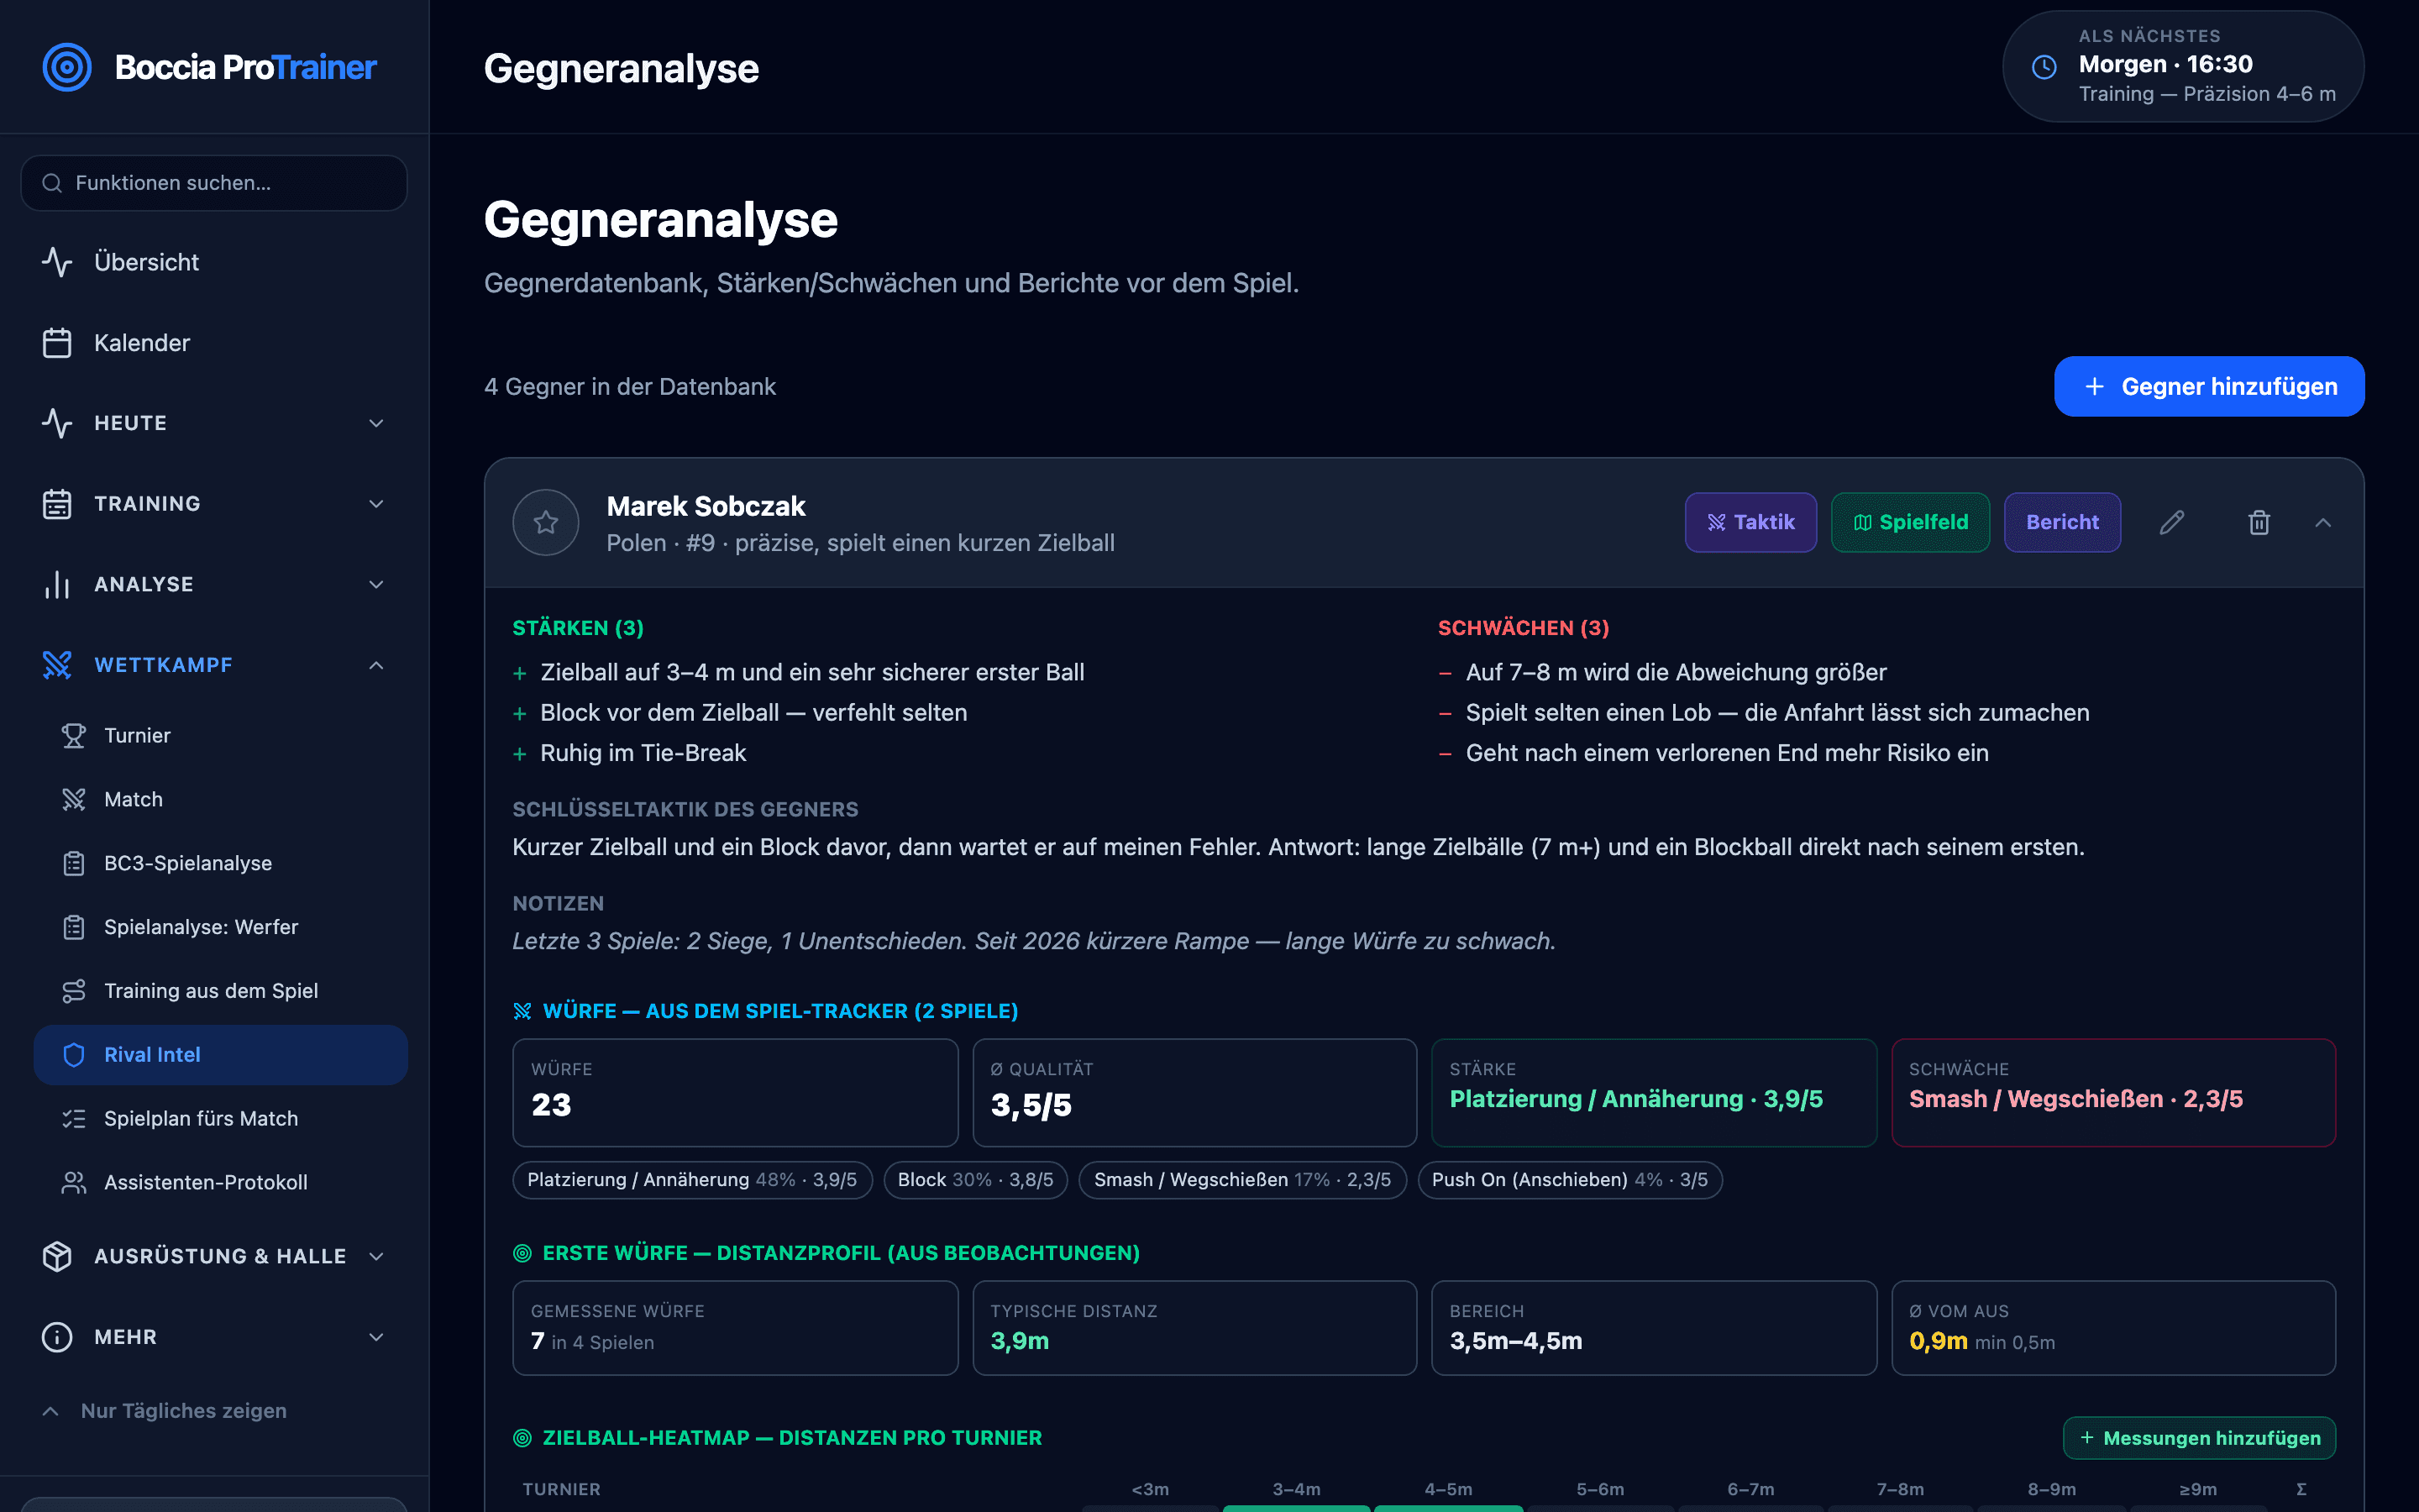Click the Mehr info icon
The height and width of the screenshot is (1512, 2419).
click(x=57, y=1337)
